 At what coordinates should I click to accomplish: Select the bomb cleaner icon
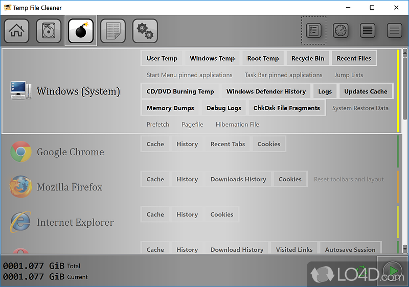coord(81,31)
